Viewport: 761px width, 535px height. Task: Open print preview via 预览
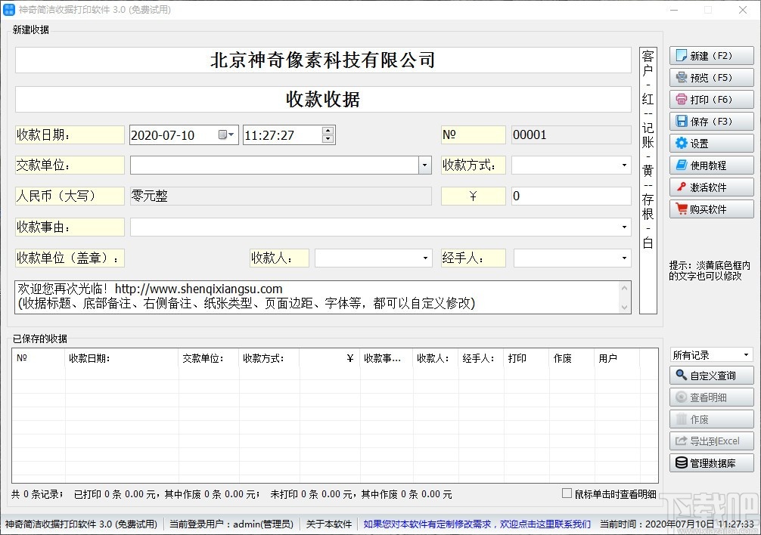[710, 77]
